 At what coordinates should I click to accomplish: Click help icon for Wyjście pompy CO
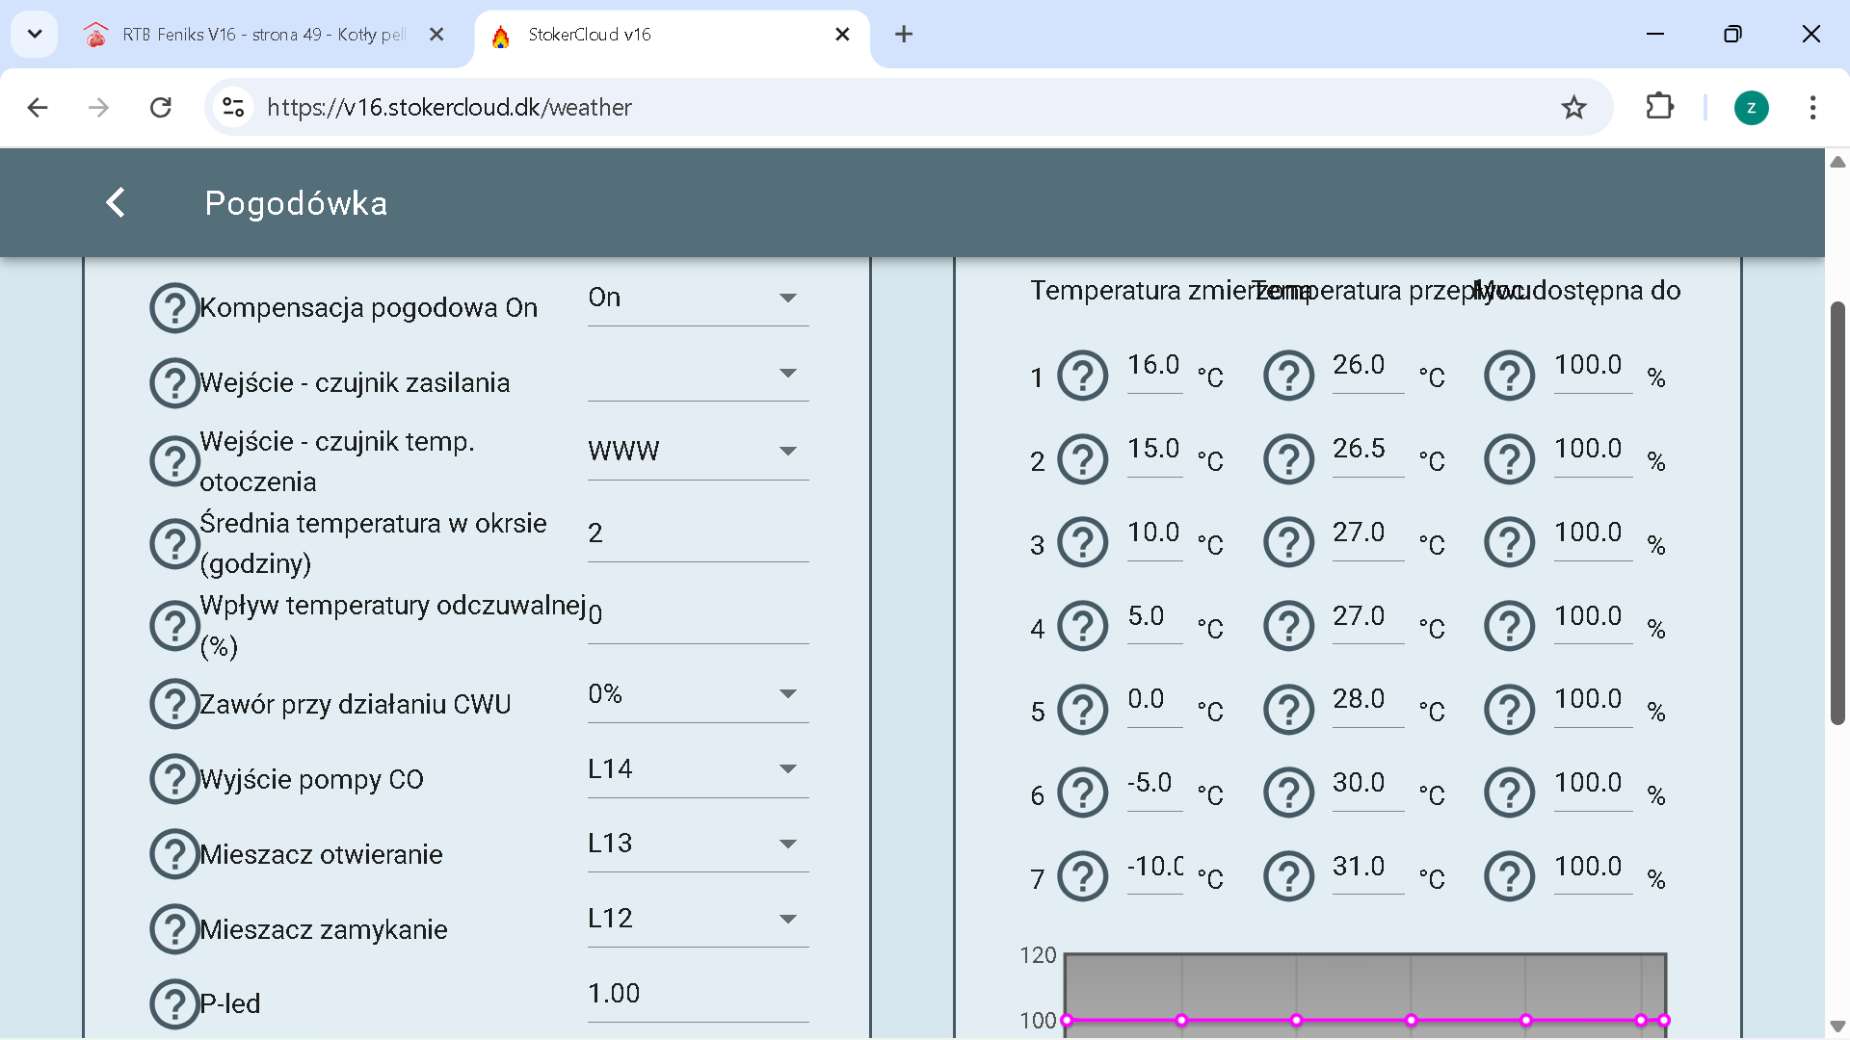174,779
